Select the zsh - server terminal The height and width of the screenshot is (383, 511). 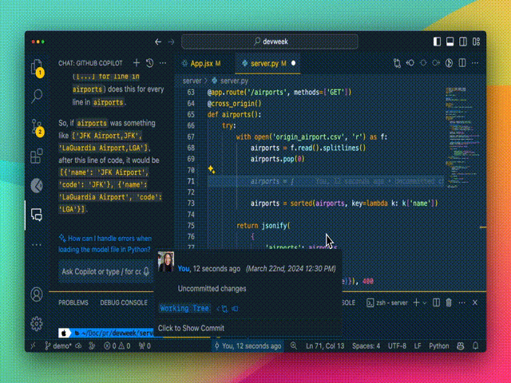(x=387, y=302)
